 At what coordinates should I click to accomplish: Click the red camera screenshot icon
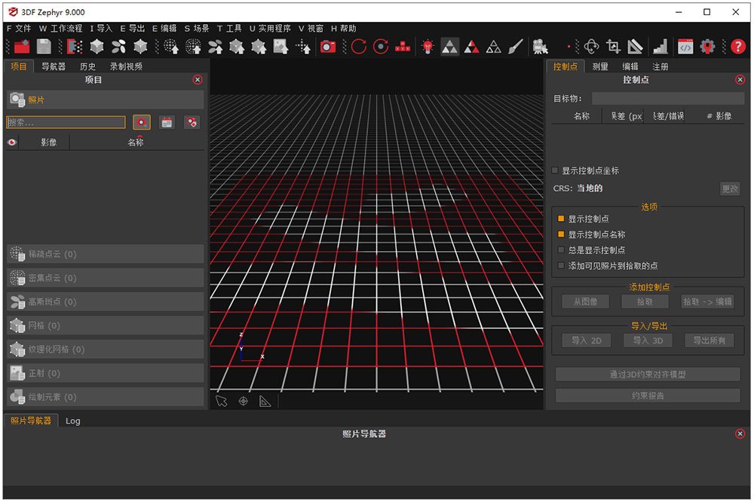point(328,47)
